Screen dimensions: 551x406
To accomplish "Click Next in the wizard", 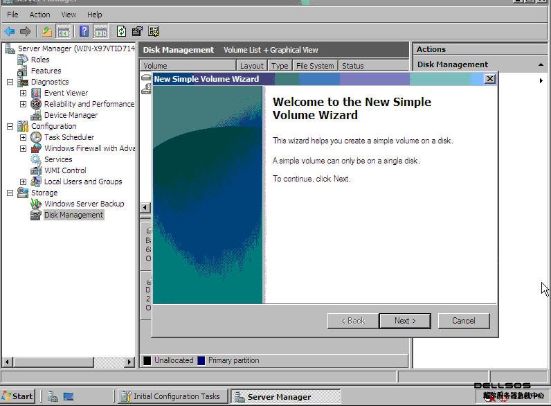I will [x=405, y=321].
